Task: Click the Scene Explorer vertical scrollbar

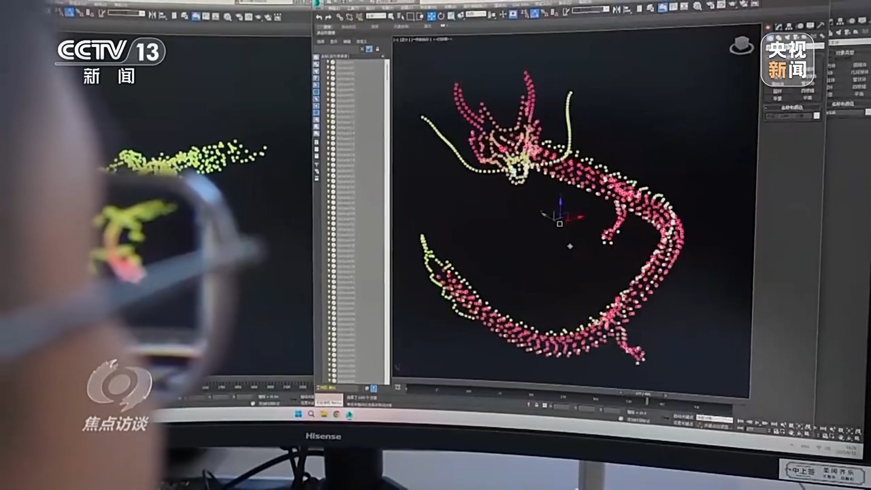Action: pyautogui.click(x=387, y=204)
